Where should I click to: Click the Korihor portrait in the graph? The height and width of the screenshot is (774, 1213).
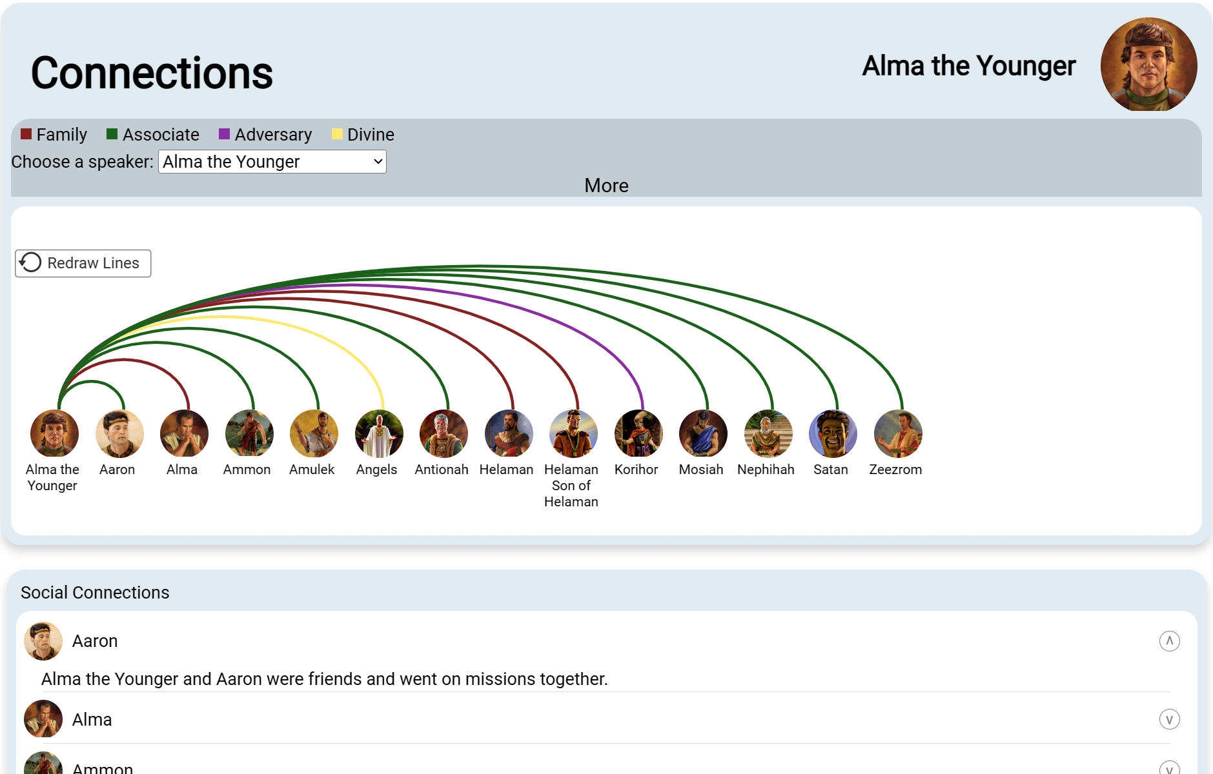(x=638, y=433)
